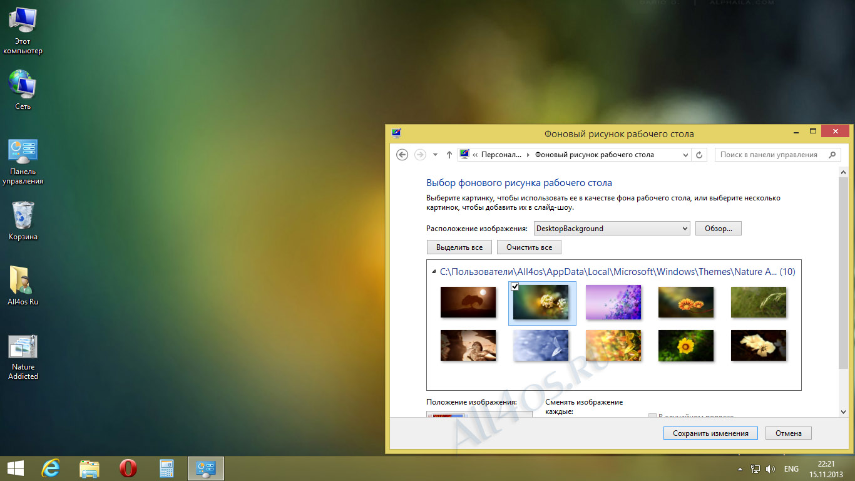
Task: Open the network tray icon
Action: (755, 469)
